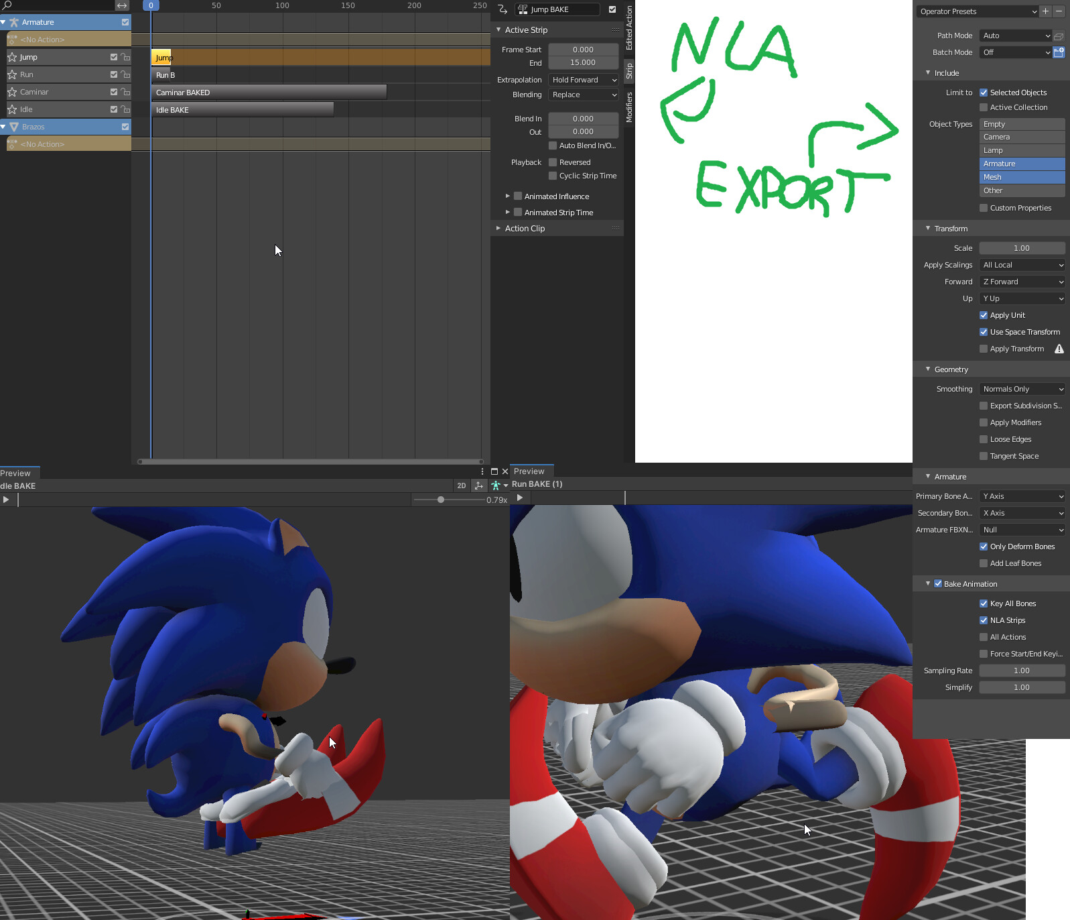Toggle the Jump BAKE strip enable checkbox
This screenshot has width=1070, height=920.
[x=612, y=9]
